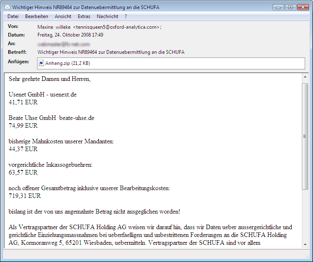The width and height of the screenshot is (313, 262).
Task: Click the sentence bislang ist der von uns angemahnte Betrag
Action: click(x=94, y=211)
